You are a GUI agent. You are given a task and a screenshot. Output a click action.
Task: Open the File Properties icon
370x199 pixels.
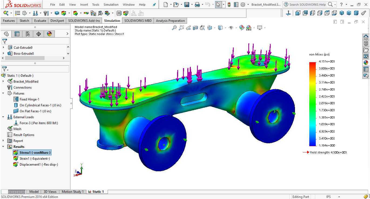[x=236, y=5]
